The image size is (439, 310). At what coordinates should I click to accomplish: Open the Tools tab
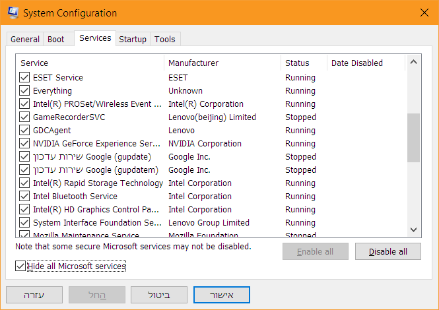pyautogui.click(x=165, y=39)
